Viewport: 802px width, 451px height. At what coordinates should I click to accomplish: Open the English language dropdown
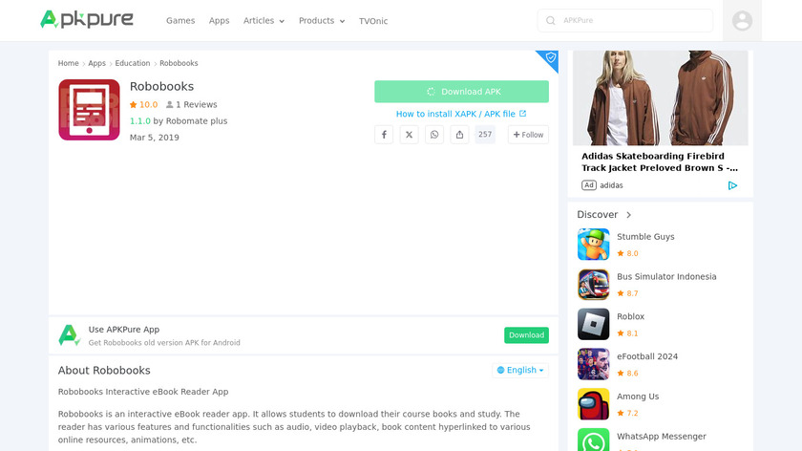click(x=520, y=370)
